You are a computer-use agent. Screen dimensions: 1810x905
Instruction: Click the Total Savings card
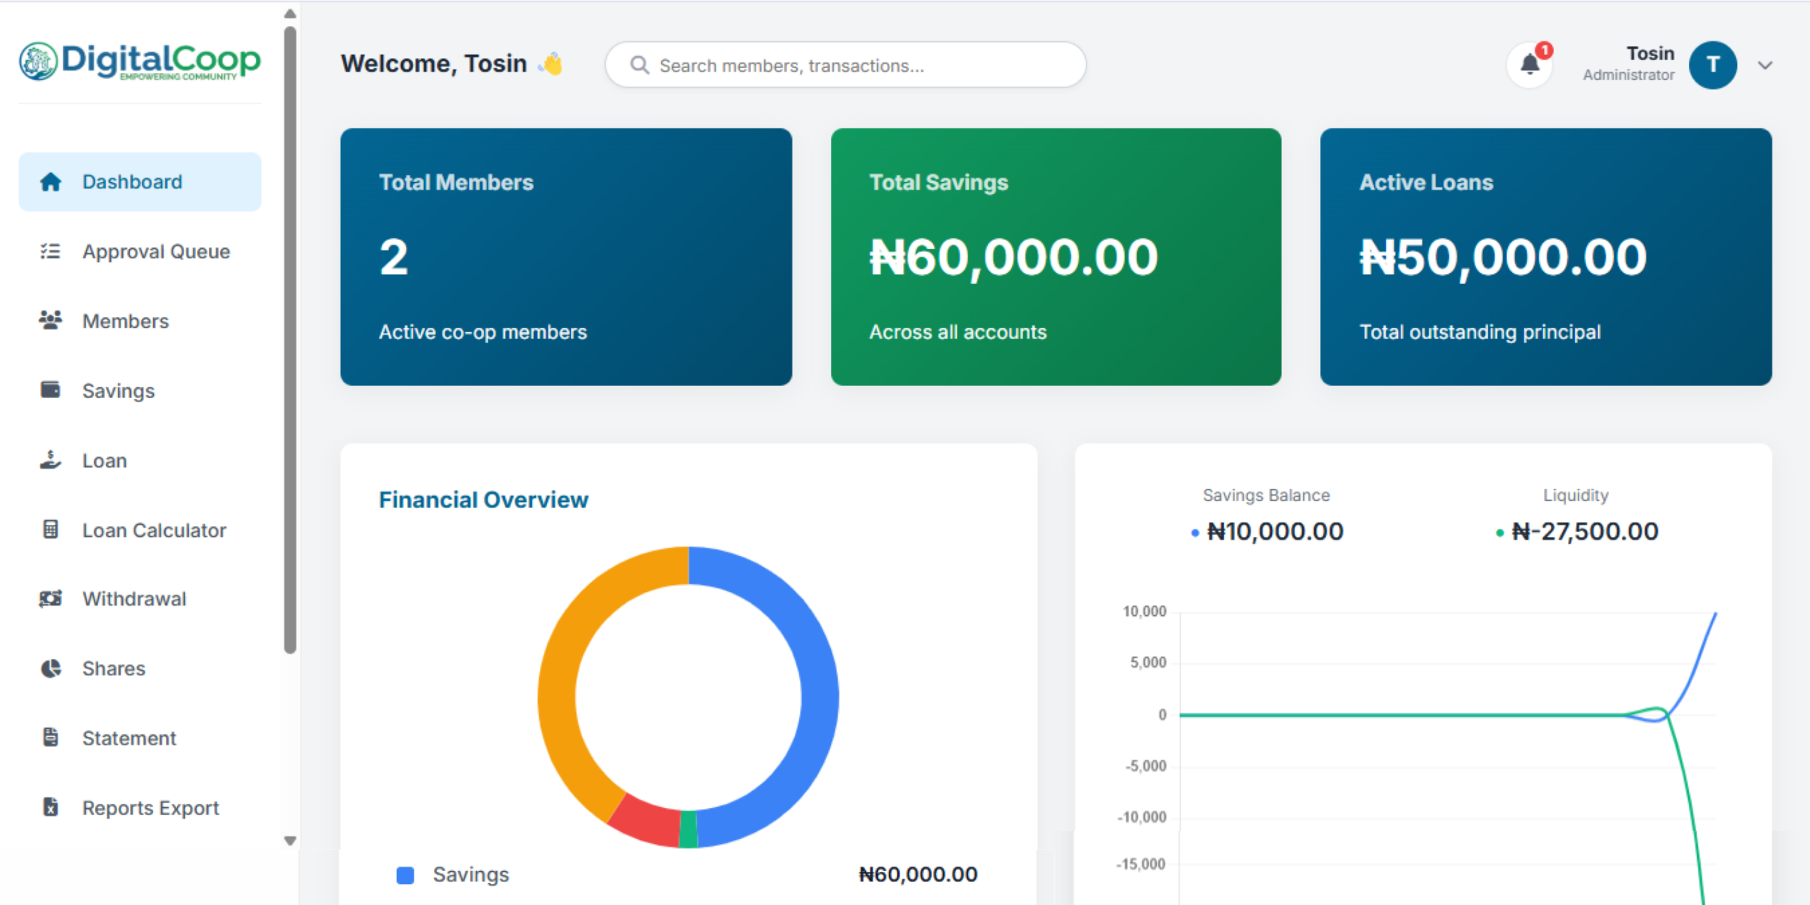1055,256
